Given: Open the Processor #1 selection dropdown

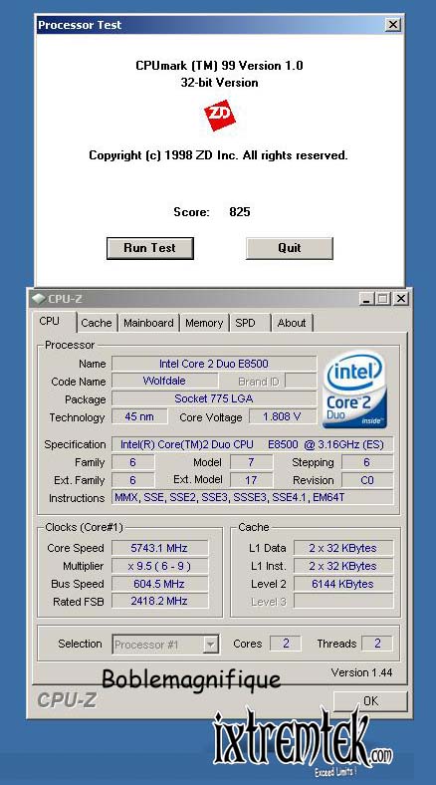Looking at the screenshot, I should coord(166,645).
